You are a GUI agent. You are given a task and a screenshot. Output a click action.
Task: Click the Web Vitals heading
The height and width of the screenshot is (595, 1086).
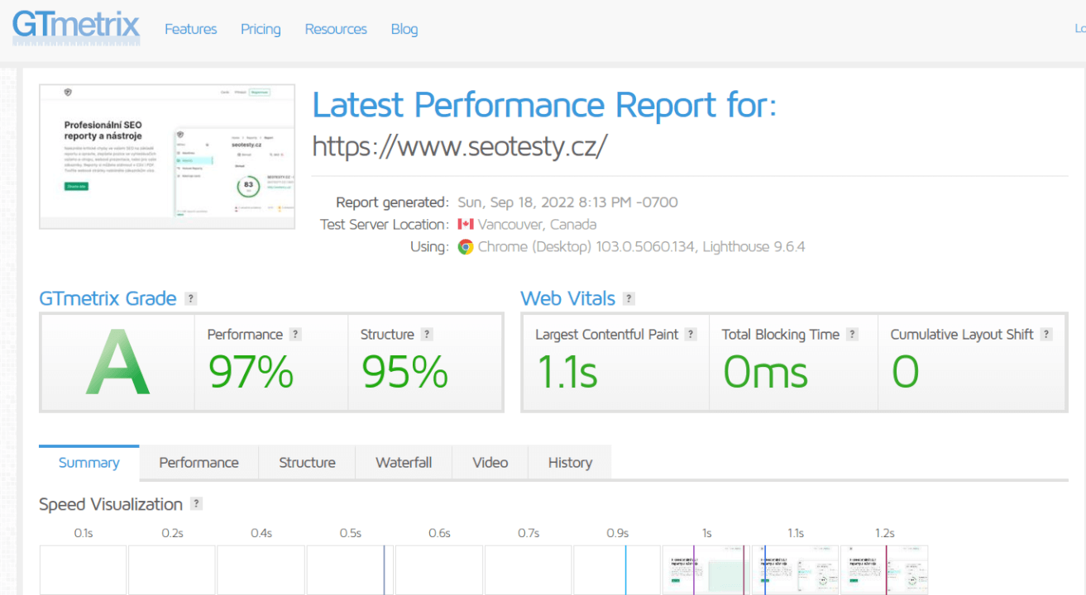[568, 298]
